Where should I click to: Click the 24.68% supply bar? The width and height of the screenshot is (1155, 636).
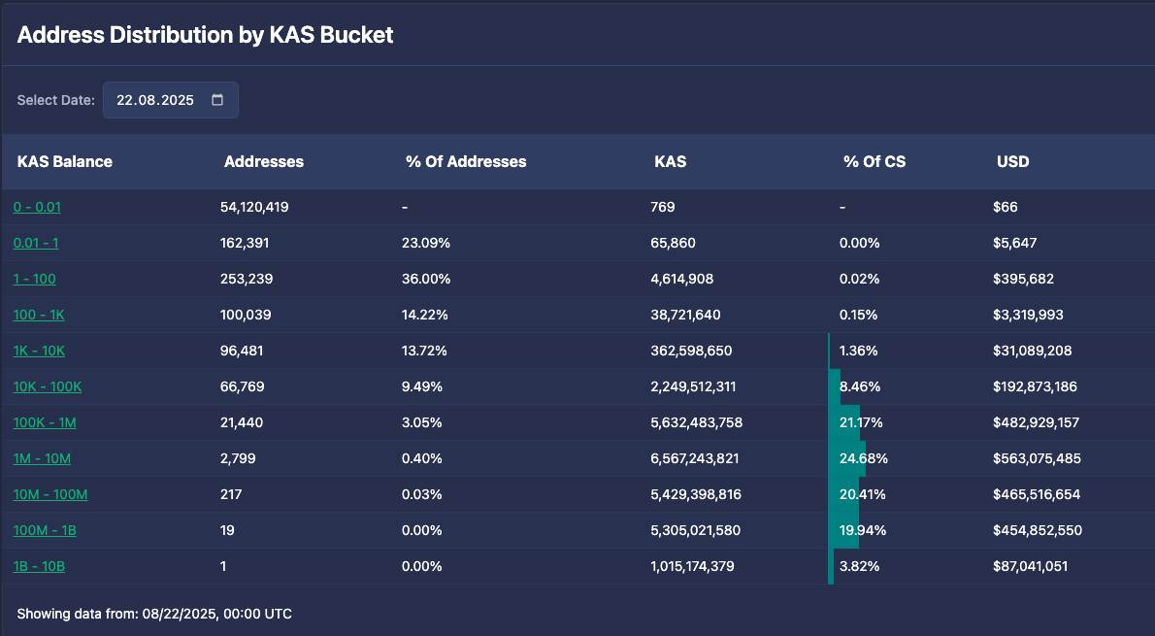click(846, 458)
